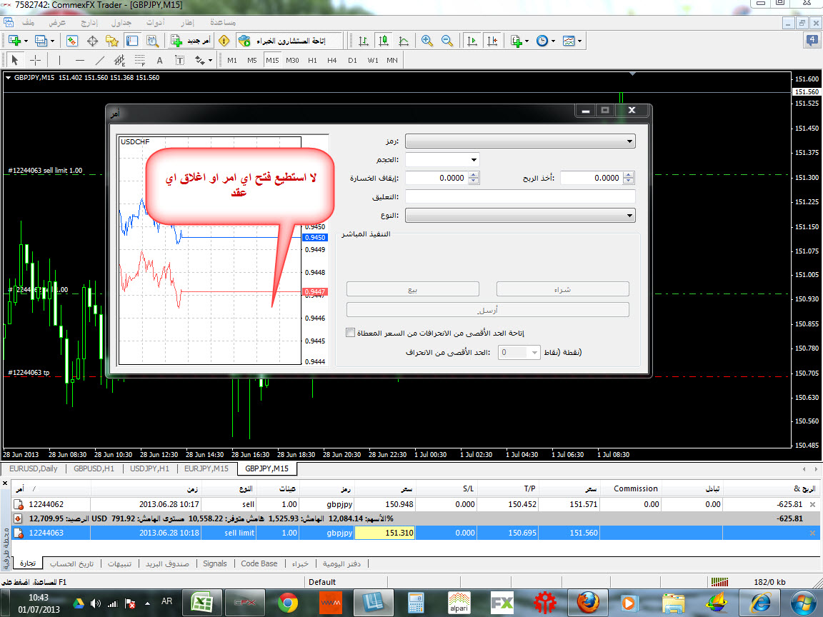
Task: Open the order type dropdown
Action: (629, 216)
